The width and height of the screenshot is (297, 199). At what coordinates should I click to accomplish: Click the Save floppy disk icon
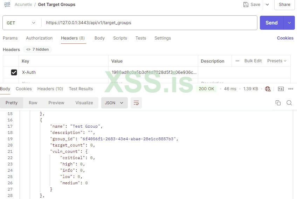pyautogui.click(x=246, y=5)
